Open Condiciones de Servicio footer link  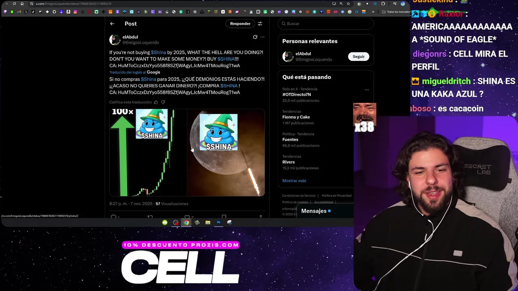(299, 196)
